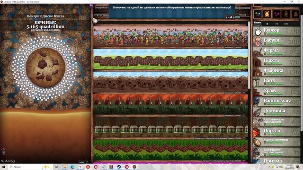Buy the Башня мага building

tap(276, 102)
